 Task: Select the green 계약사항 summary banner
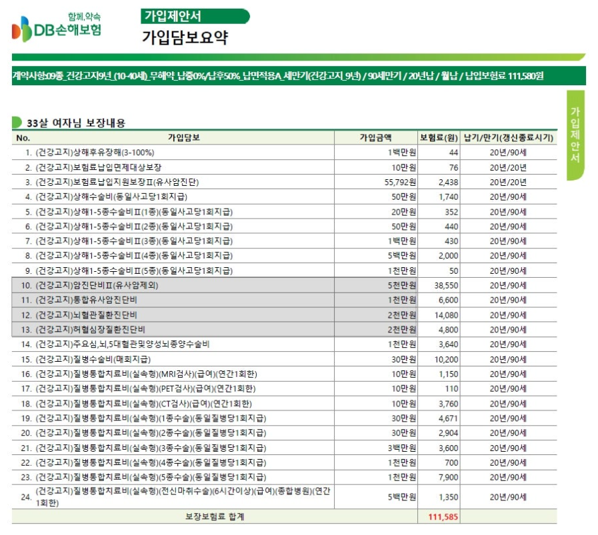[x=299, y=75]
